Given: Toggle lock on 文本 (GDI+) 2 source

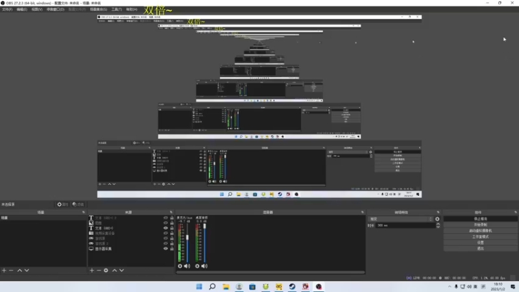Looking at the screenshot, I should pos(172,218).
